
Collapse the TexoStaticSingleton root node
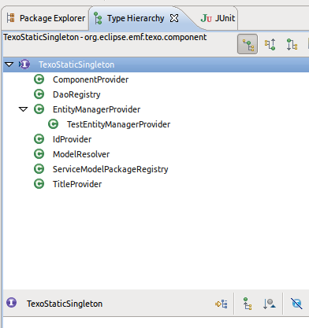click(x=9, y=64)
